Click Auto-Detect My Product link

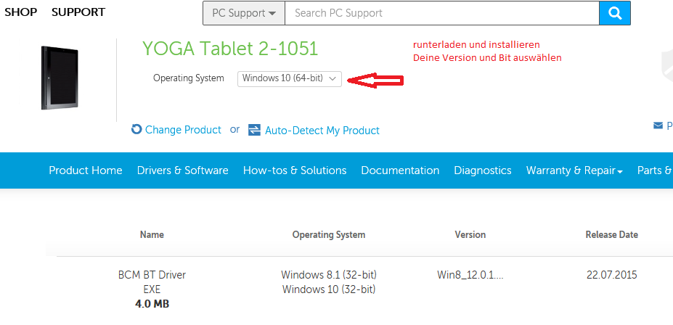pos(322,131)
